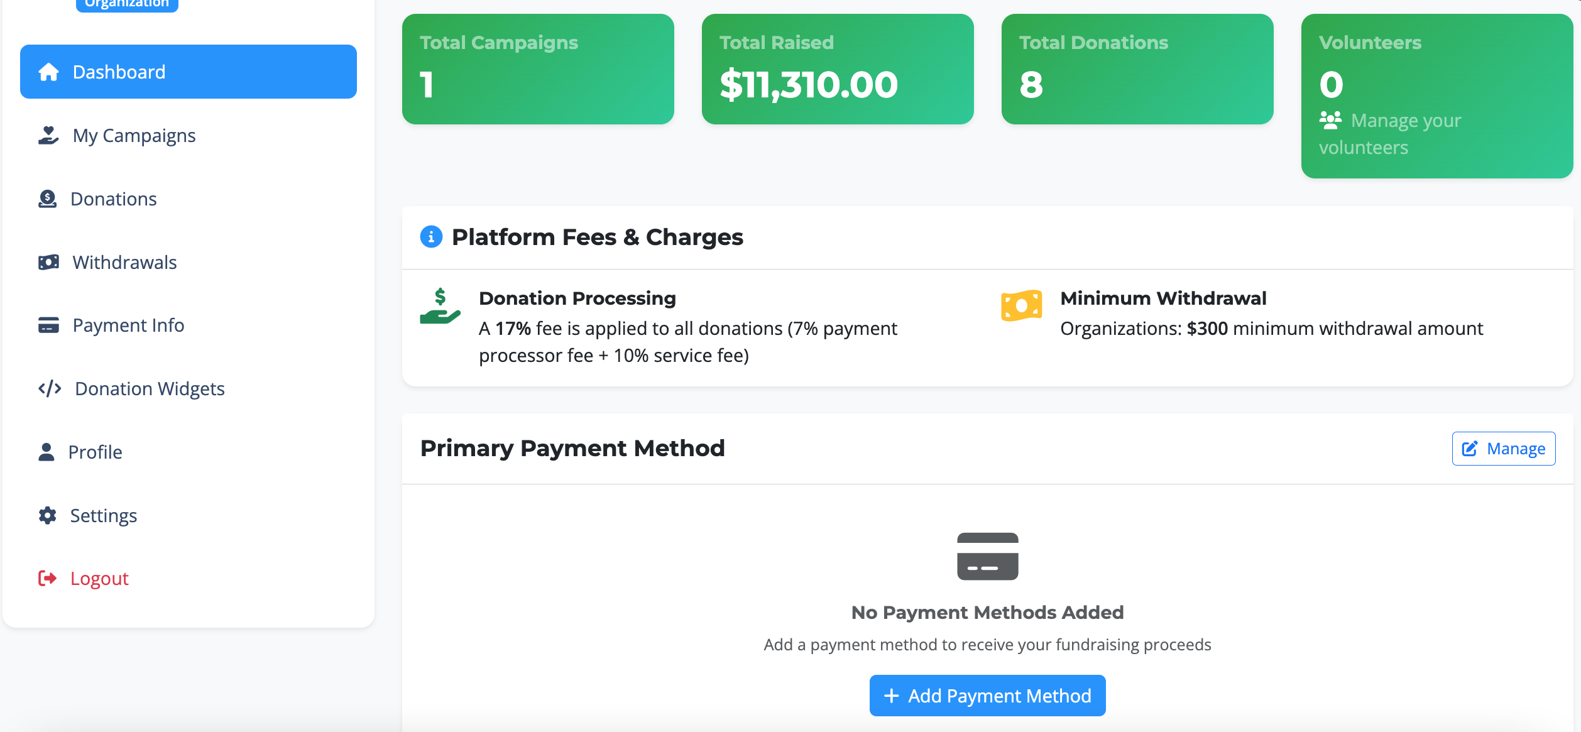Viewport: 1581px width, 732px height.
Task: Click the Profile person icon
Action: coord(46,452)
